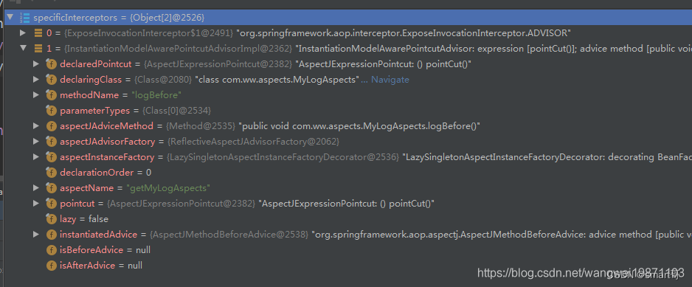Expand the instantiatedAdvice field
692x287 pixels.
tap(36, 235)
